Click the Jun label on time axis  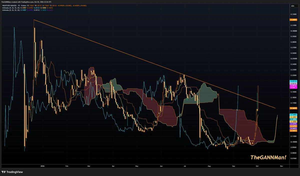161,166
